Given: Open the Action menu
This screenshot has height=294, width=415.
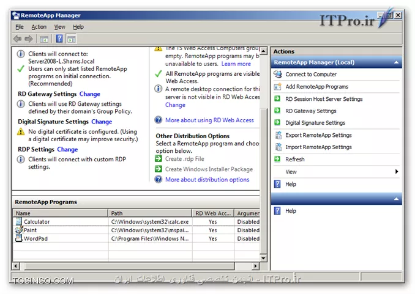Looking at the screenshot, I should pos(39,27).
